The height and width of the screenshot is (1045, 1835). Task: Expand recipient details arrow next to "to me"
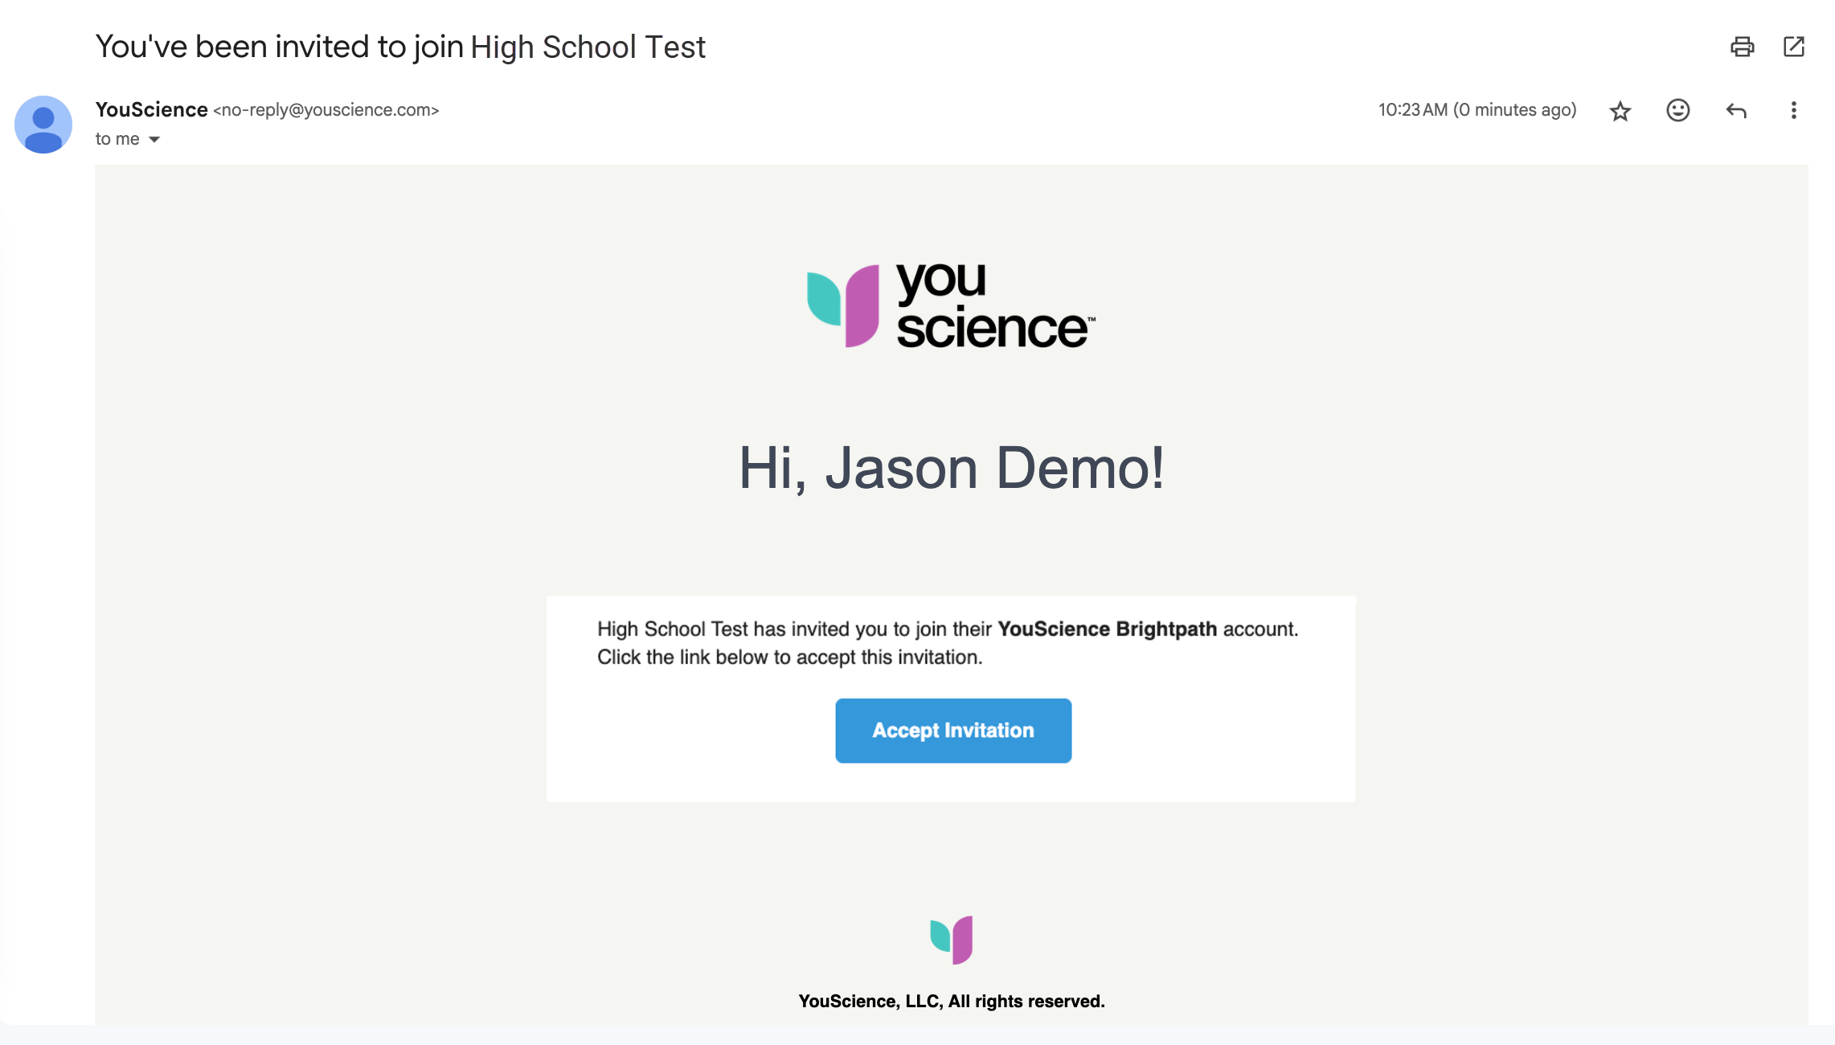tap(154, 140)
